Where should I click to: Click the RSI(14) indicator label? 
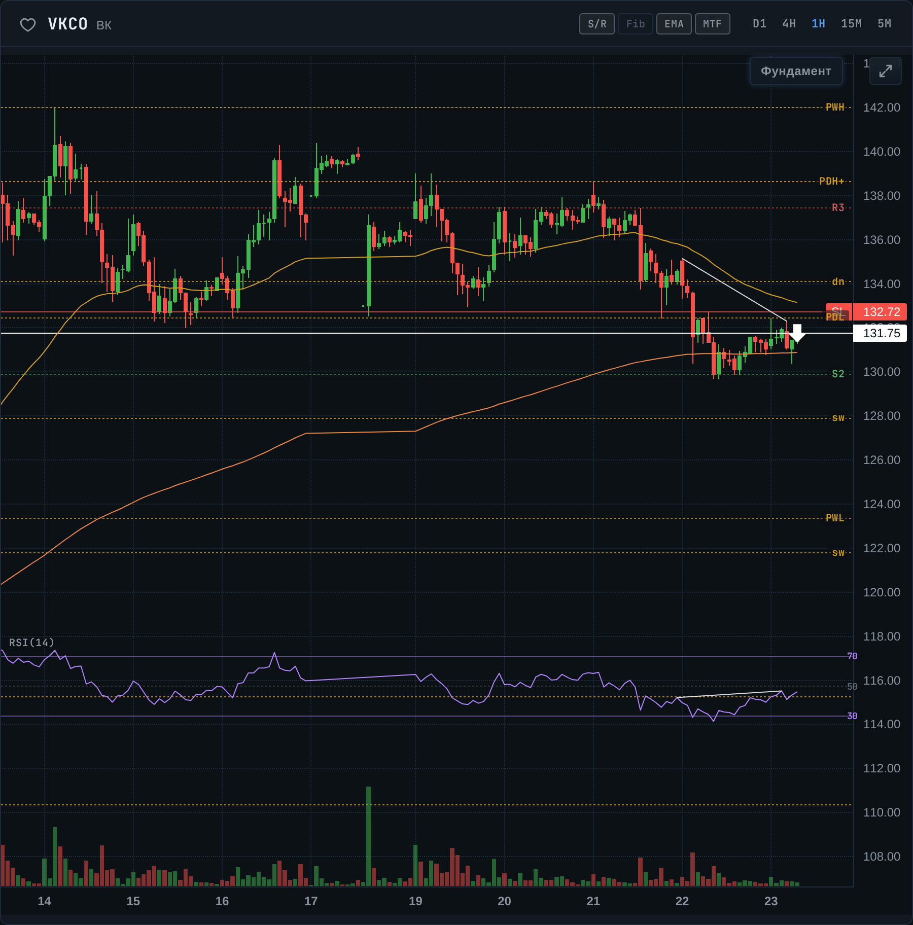tap(31, 643)
